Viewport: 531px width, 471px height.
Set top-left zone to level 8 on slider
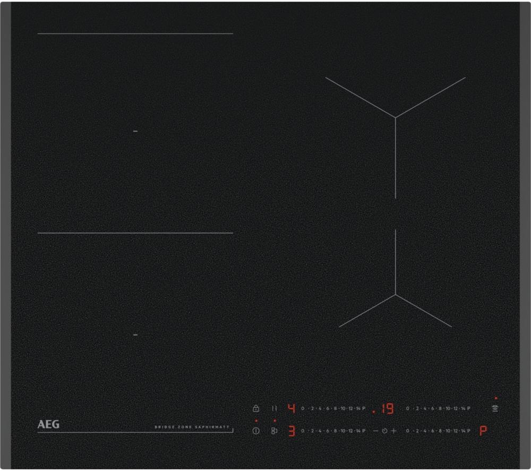point(335,409)
